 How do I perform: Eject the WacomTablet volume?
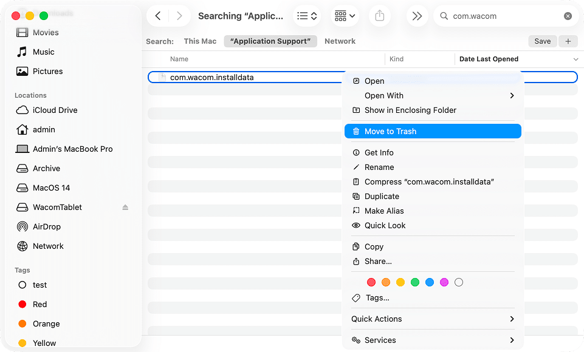(x=125, y=207)
